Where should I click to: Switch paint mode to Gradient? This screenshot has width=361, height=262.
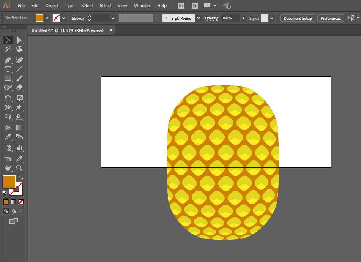pos(13,202)
